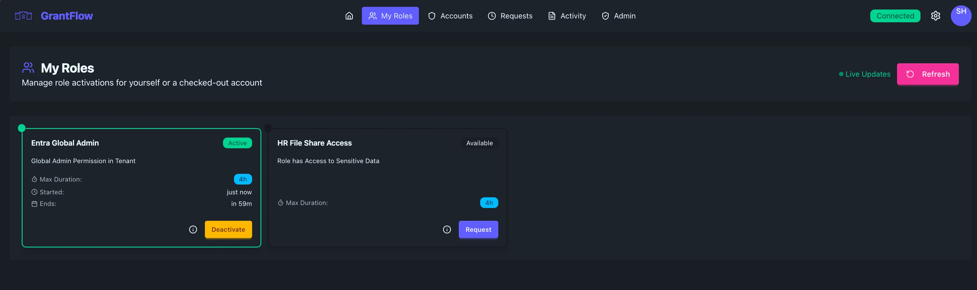Click the Home icon in the navigation bar

click(x=349, y=15)
